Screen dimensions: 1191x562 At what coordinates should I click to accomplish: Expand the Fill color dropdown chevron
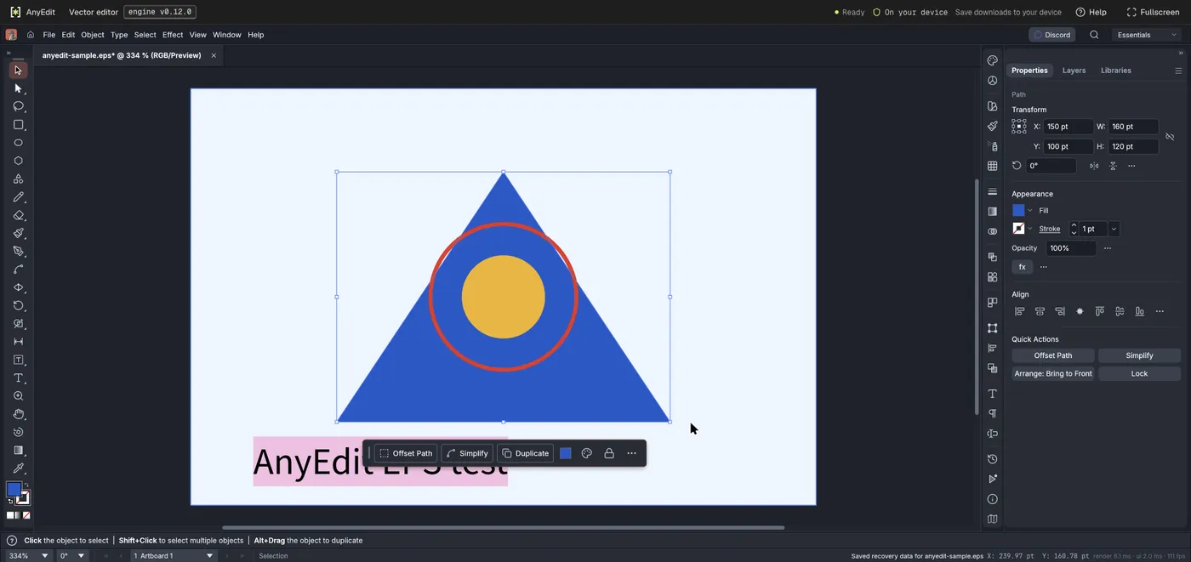pyautogui.click(x=1030, y=210)
